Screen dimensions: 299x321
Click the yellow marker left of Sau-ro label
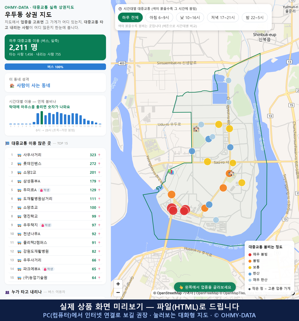pyautogui.click(x=207, y=162)
